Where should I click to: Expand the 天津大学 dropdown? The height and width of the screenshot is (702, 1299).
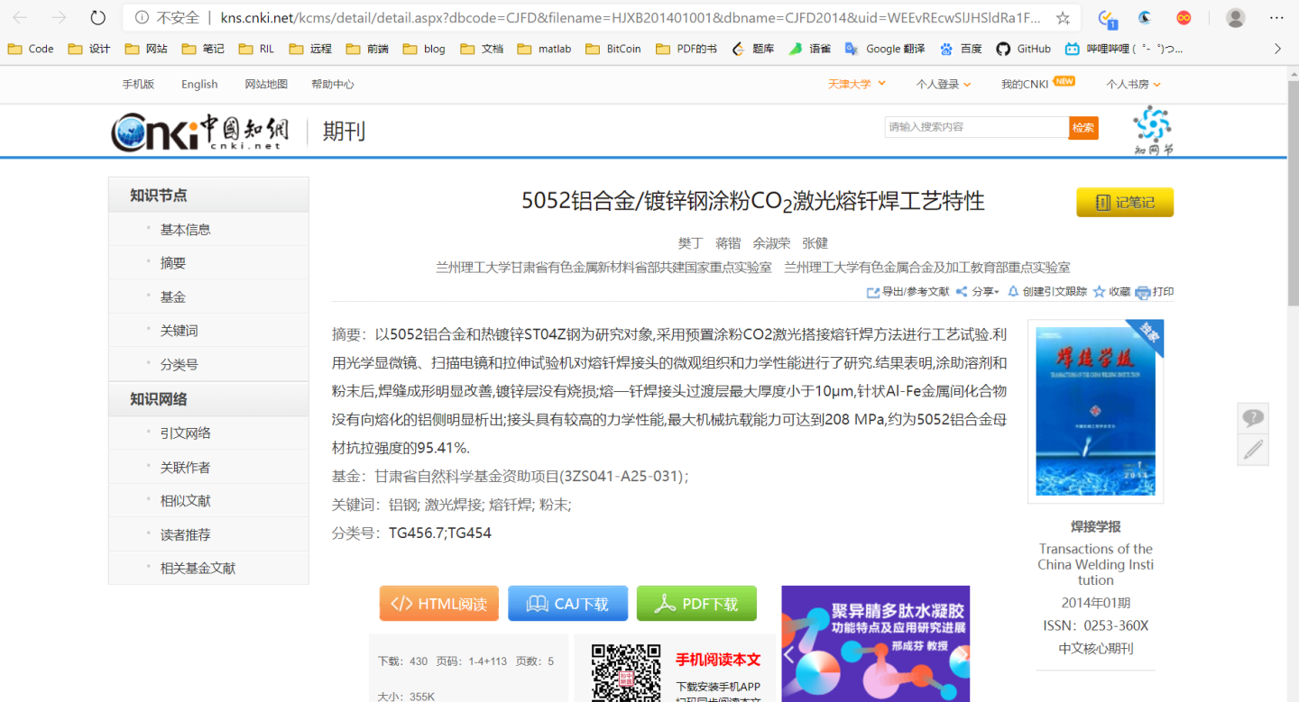[x=857, y=84]
